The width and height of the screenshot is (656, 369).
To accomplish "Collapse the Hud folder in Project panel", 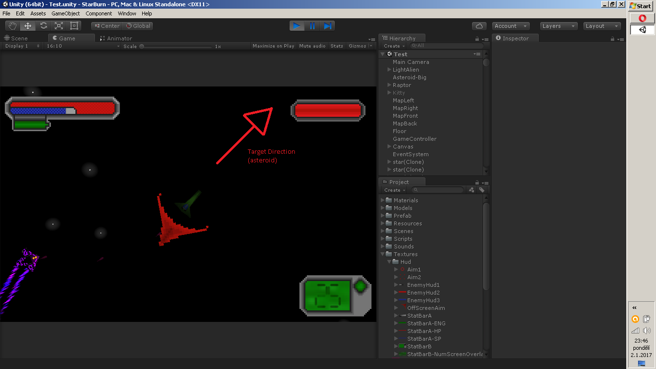I will tap(389, 262).
